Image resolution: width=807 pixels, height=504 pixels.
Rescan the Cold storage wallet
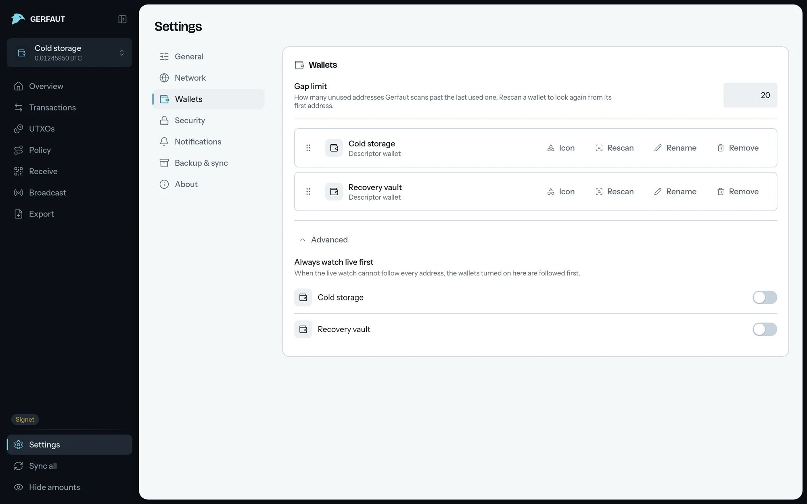coord(615,148)
